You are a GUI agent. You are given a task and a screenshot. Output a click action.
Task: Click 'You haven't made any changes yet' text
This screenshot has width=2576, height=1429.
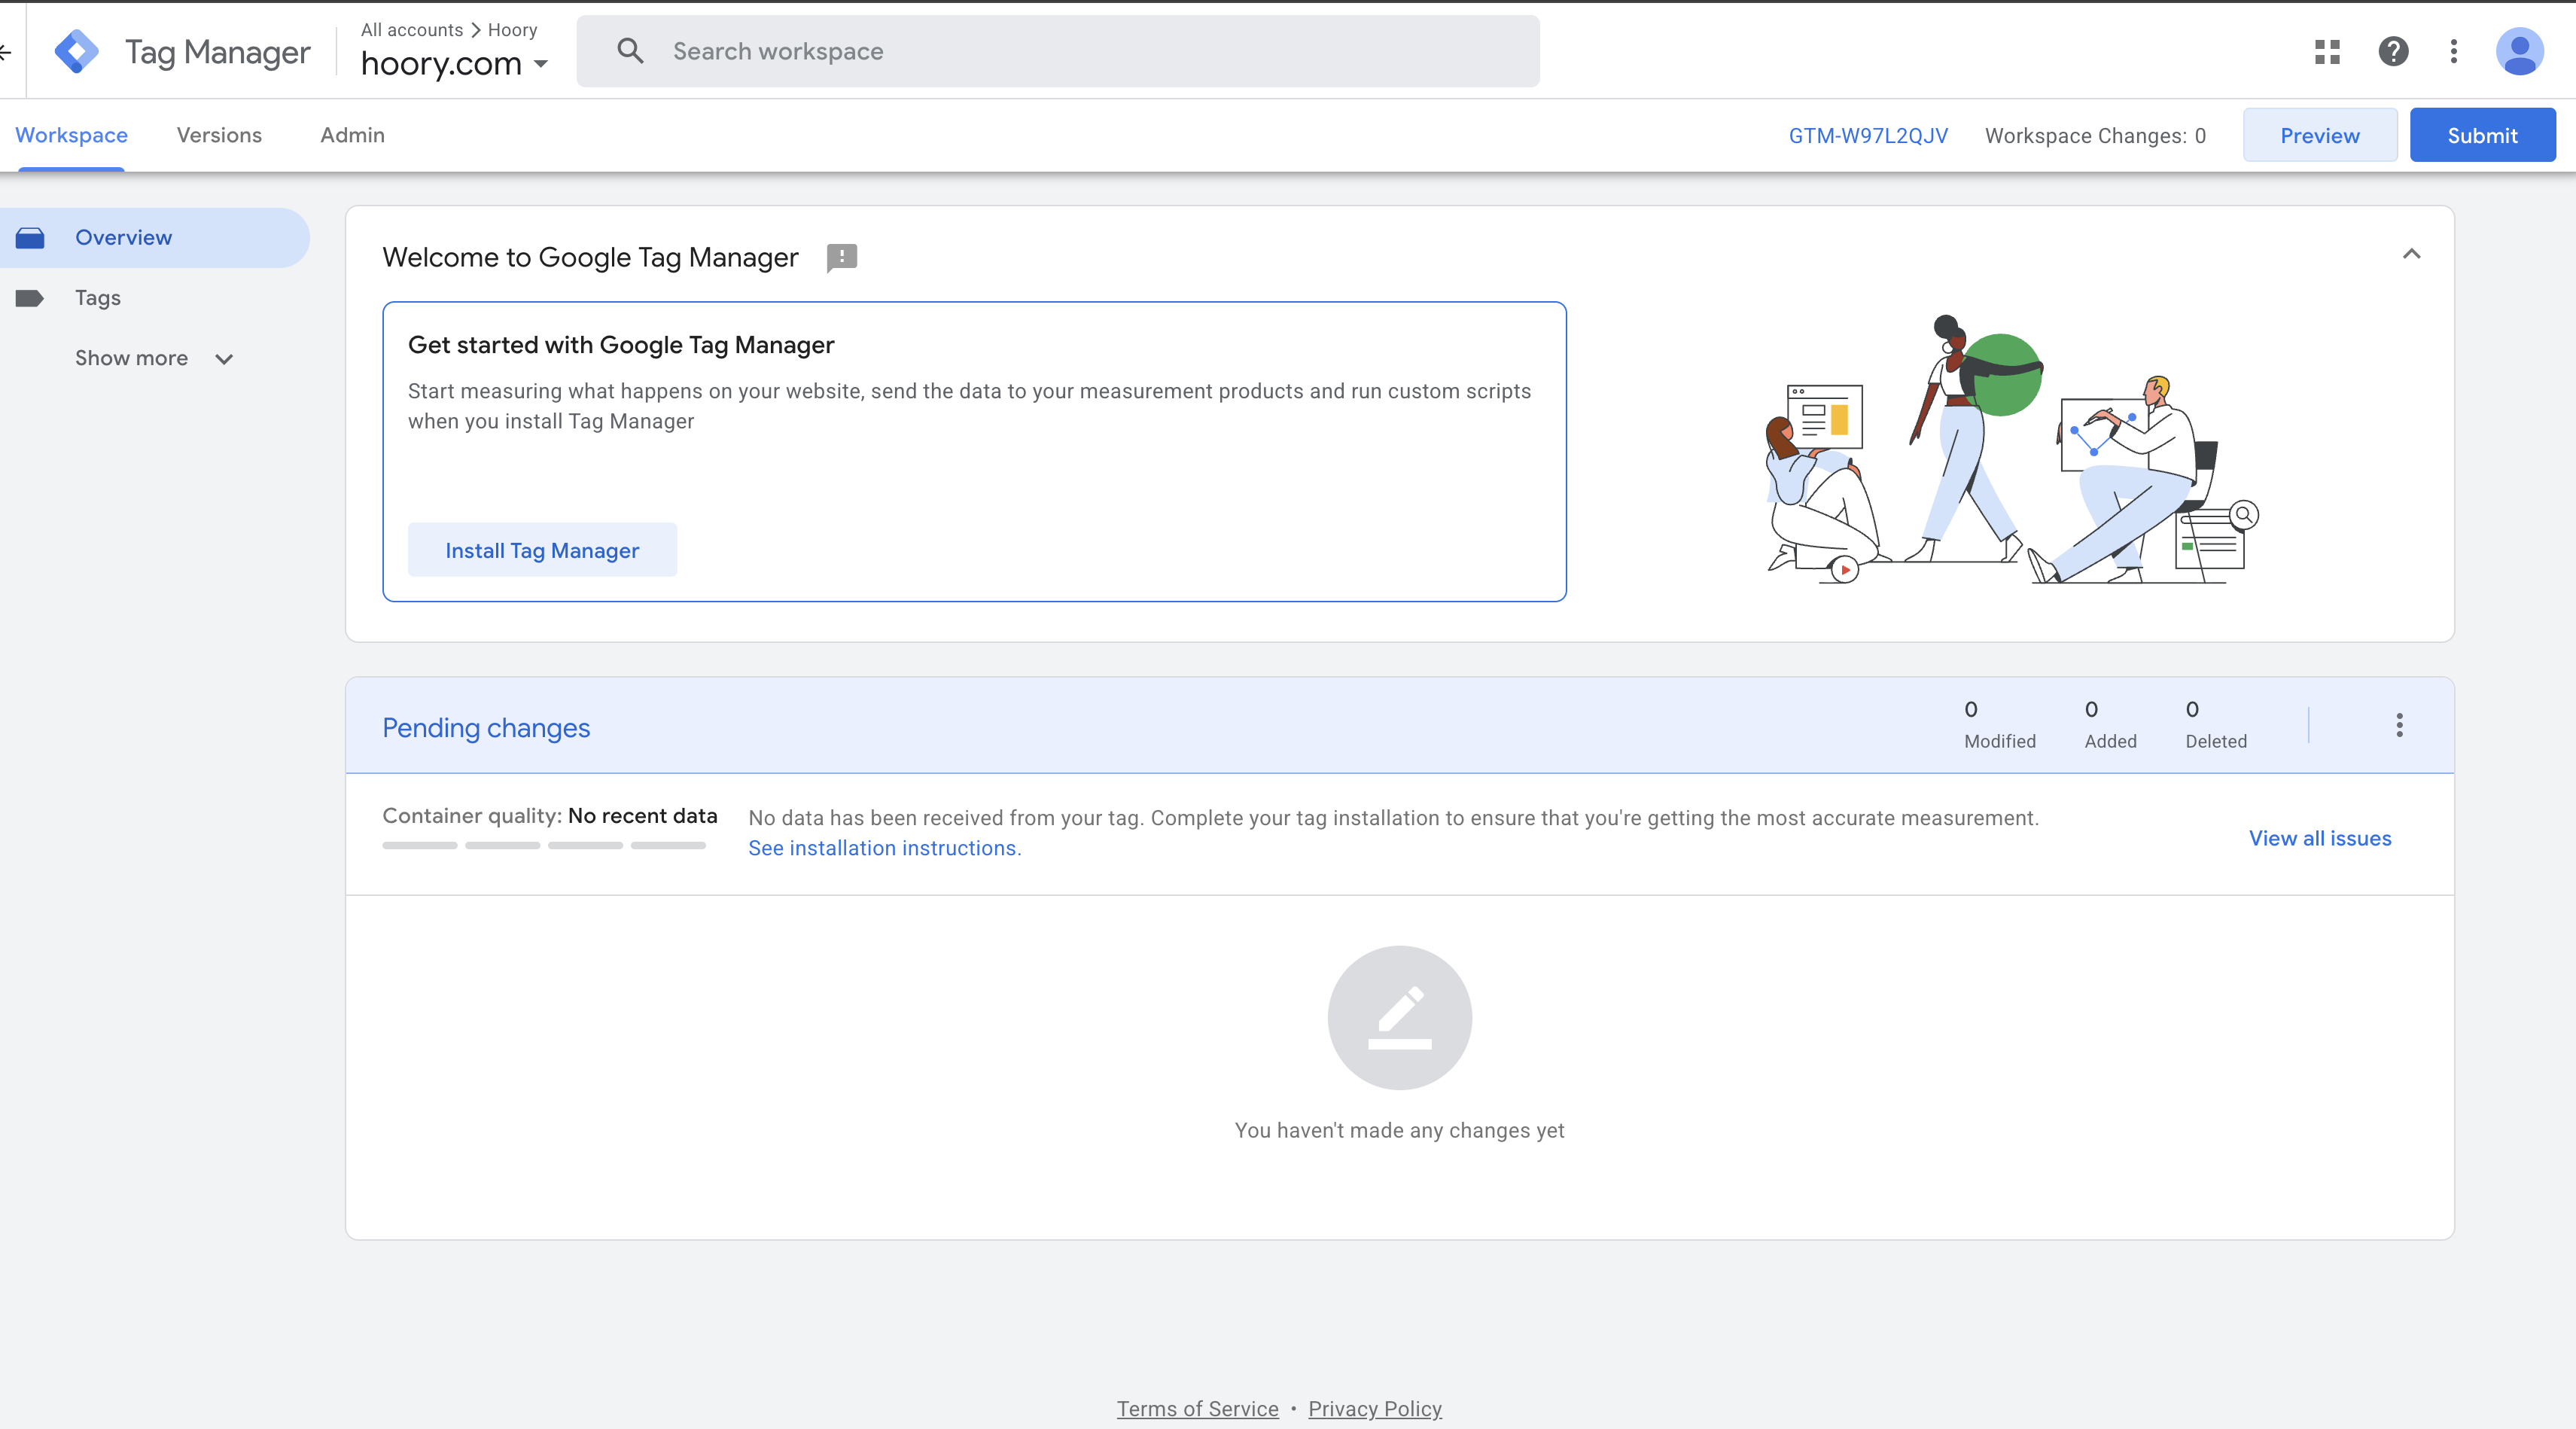(x=1399, y=1130)
